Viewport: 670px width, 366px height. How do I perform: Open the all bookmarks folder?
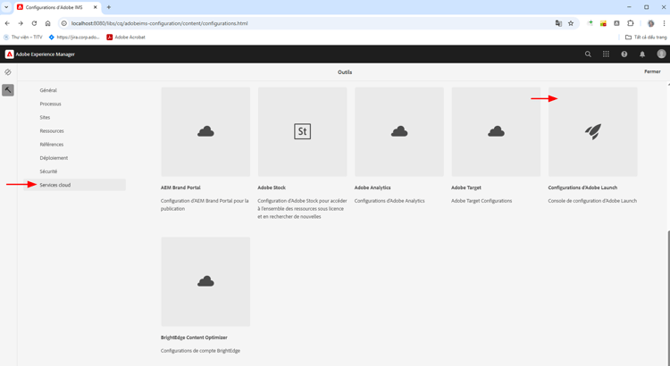click(x=646, y=37)
